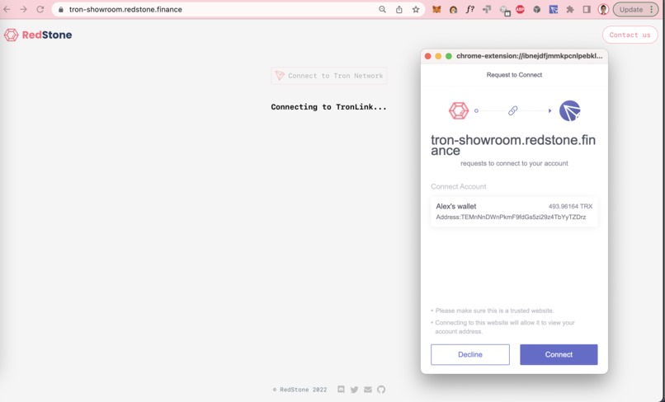Viewport: 665px width, 402px height.
Task: Click the tron-showroom.redstone.finance heading in popup
Action: [513, 145]
